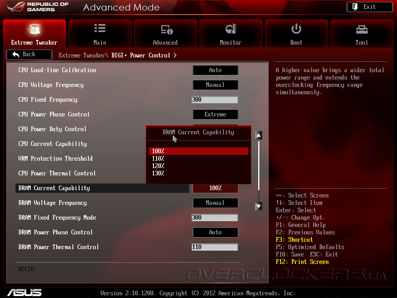Click the F3: Shortcut hint
The width and height of the screenshot is (397, 298).
tap(295, 240)
